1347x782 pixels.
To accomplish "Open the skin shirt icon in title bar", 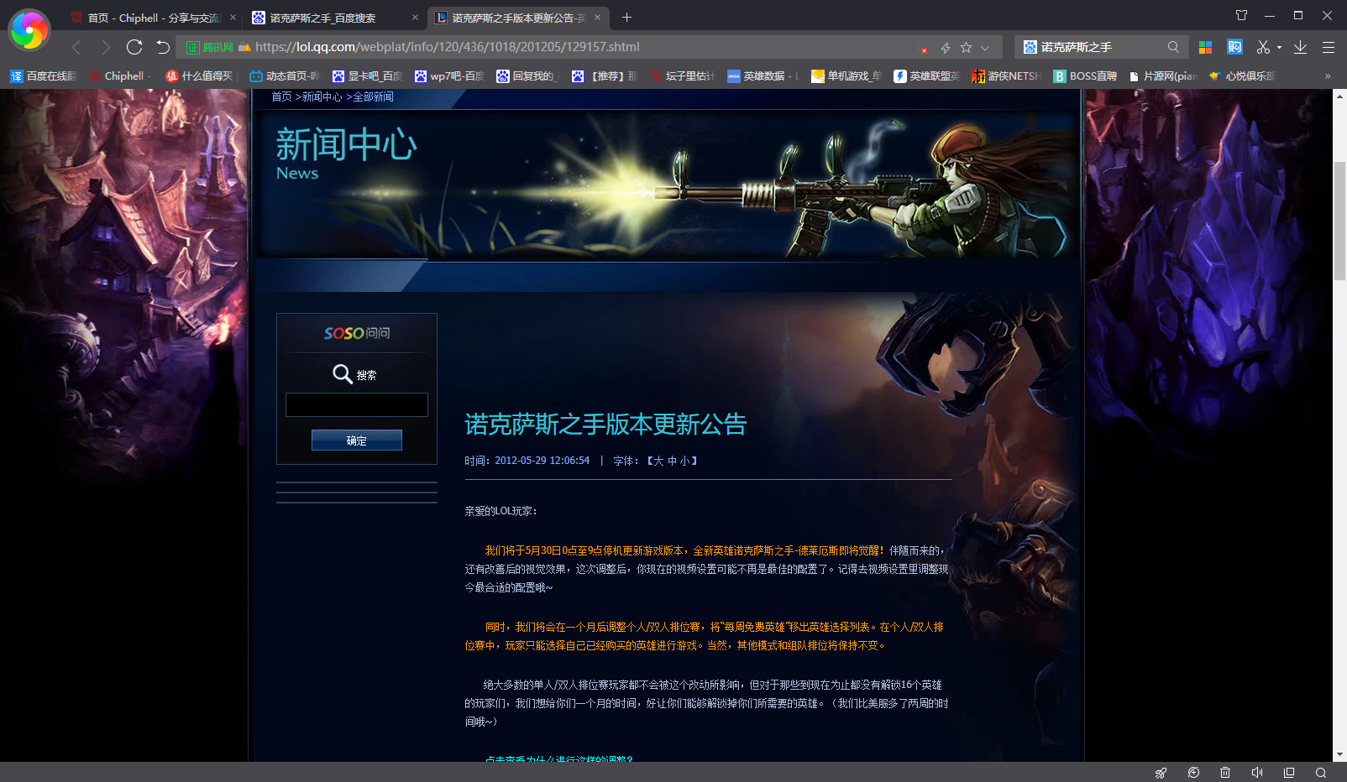I will (x=1241, y=15).
